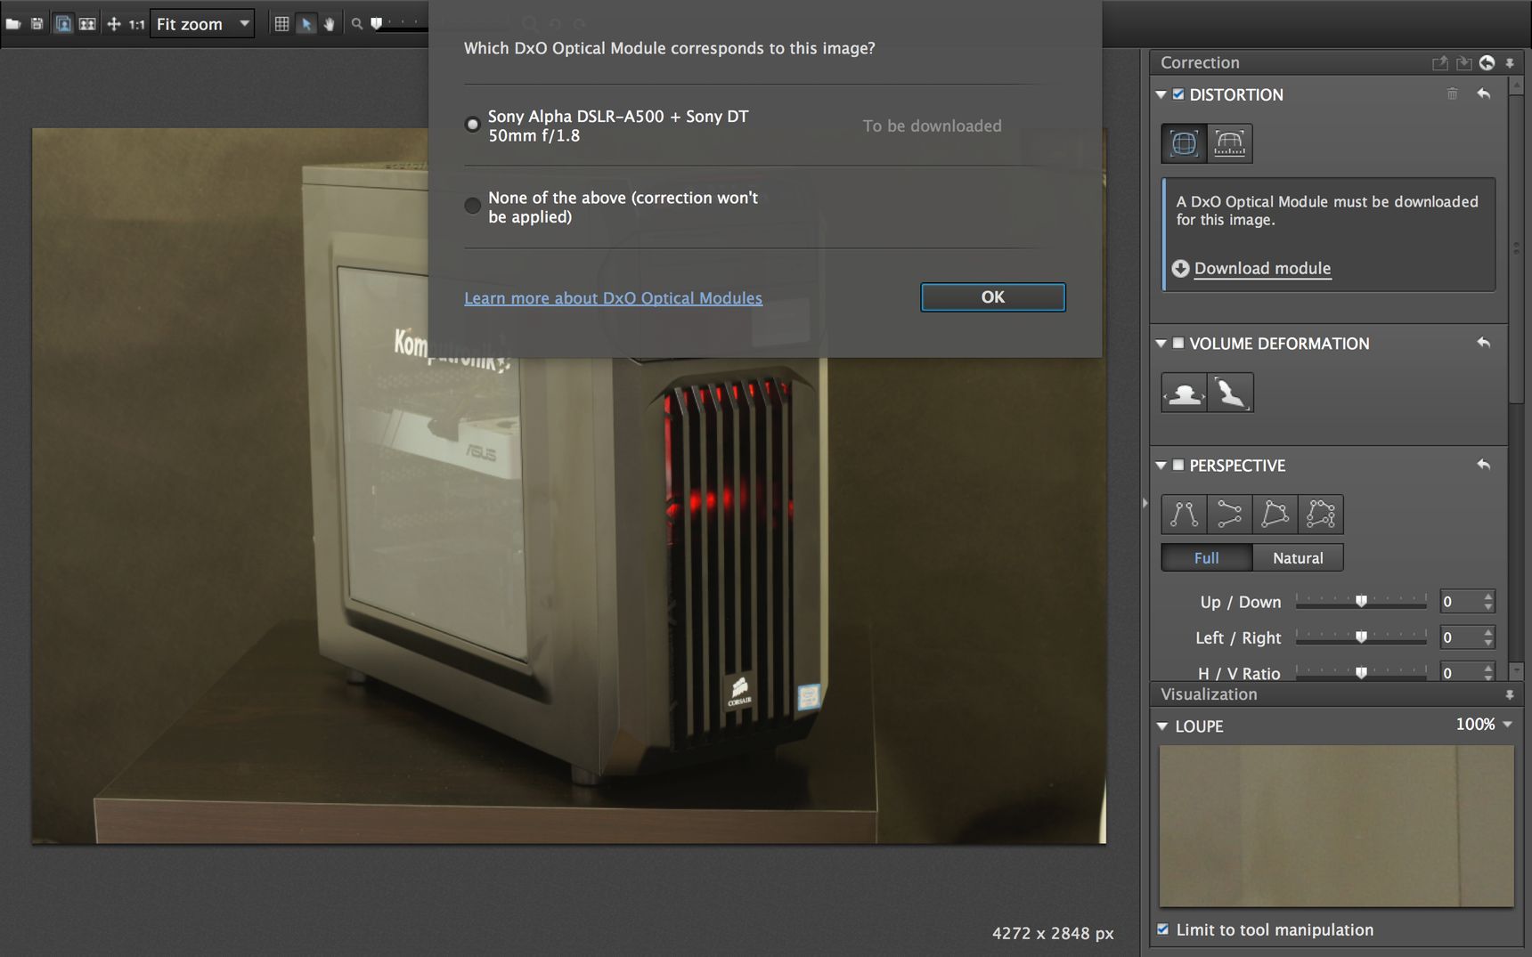This screenshot has width=1532, height=957.
Task: Reset the Perspective section
Action: [x=1484, y=465]
